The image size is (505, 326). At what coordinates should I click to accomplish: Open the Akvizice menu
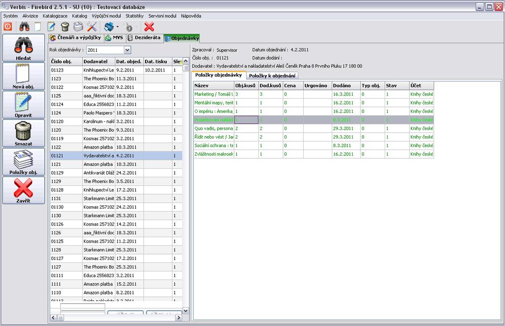pos(30,16)
